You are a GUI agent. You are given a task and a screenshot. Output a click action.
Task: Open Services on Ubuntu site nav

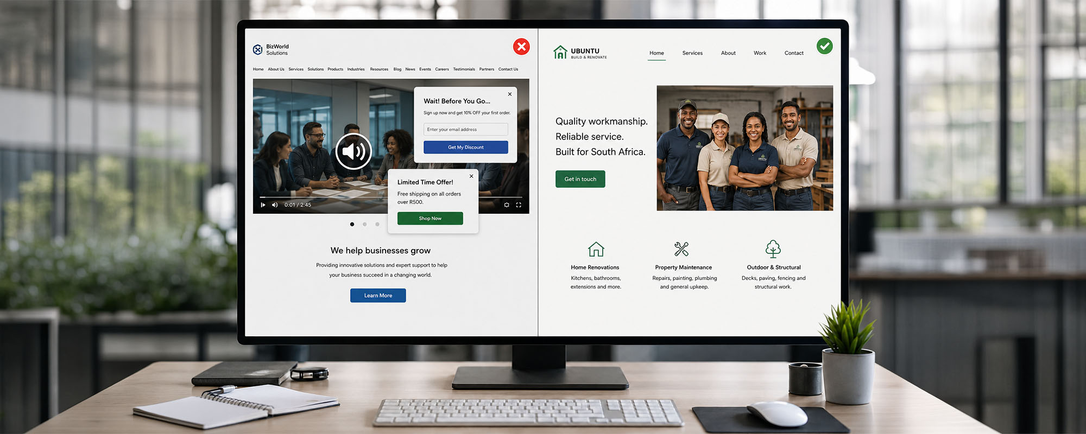692,53
